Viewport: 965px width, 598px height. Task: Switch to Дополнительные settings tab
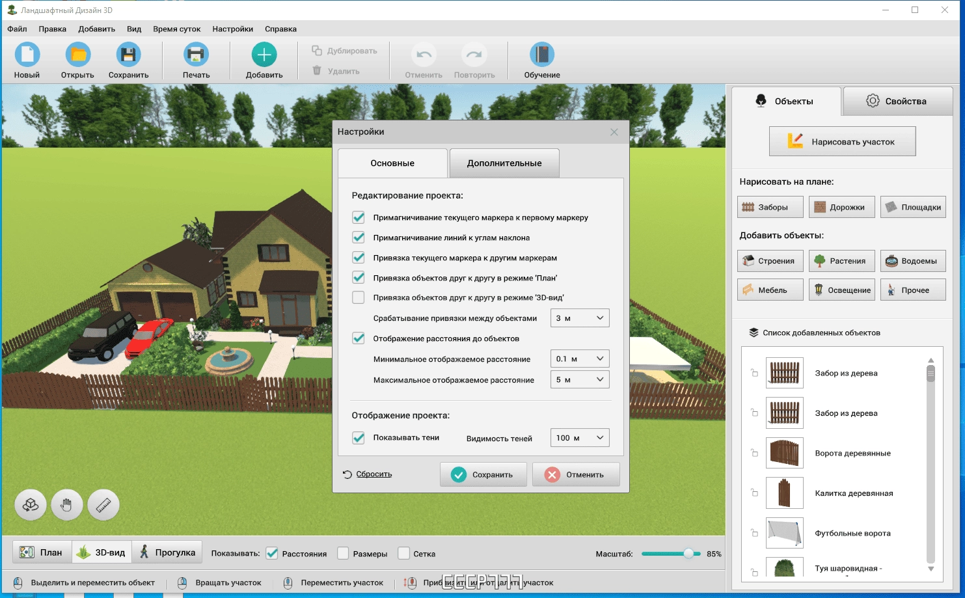pyautogui.click(x=504, y=163)
